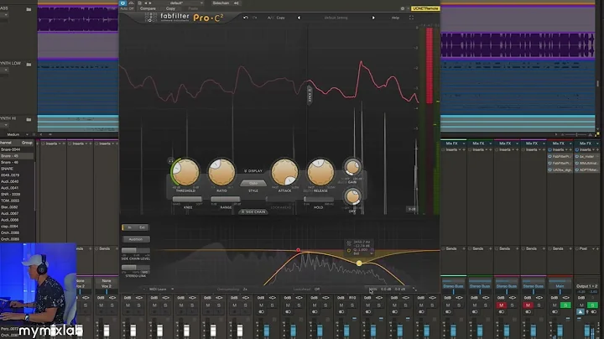604x339 pixels.
Task: Open the Oversampling 2x menu
Action: (232, 289)
